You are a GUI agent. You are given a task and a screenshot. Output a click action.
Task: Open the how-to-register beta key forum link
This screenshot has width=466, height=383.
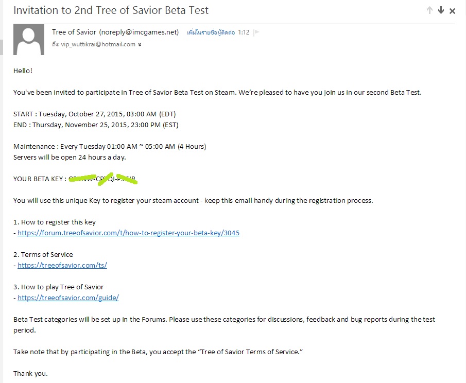[128, 233]
